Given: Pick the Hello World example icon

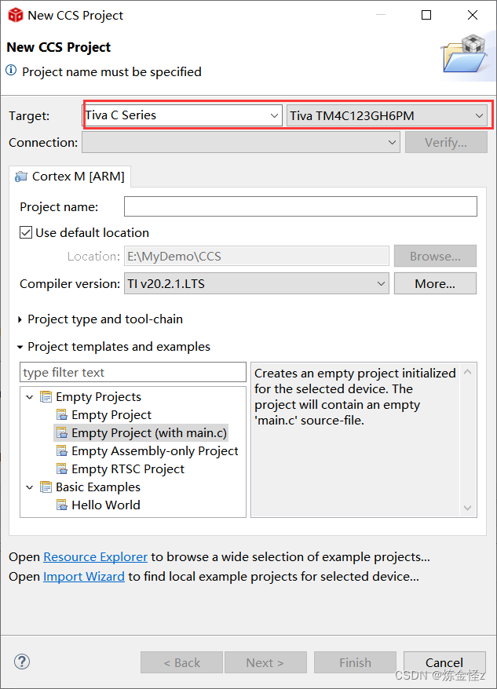Looking at the screenshot, I should pyautogui.click(x=62, y=505).
